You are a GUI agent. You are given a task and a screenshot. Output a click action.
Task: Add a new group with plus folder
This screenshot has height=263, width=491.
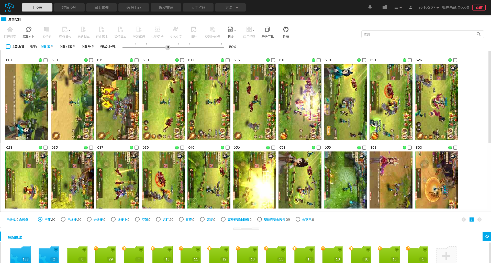[446, 255]
